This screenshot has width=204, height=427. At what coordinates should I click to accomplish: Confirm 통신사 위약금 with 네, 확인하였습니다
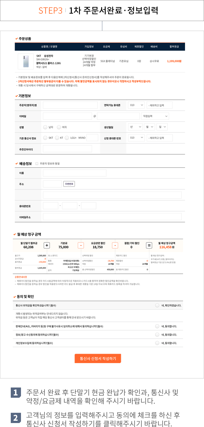[157, 305]
